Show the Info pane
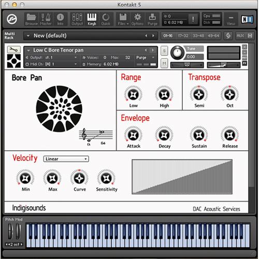259x259 pixels. pos(60,19)
